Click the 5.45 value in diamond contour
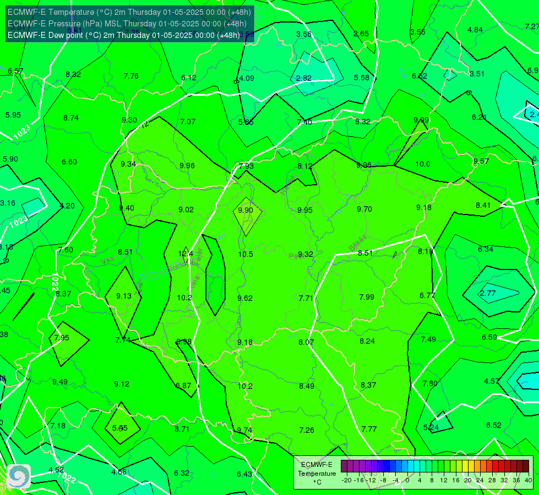The width and height of the screenshot is (539, 495). pos(119,428)
